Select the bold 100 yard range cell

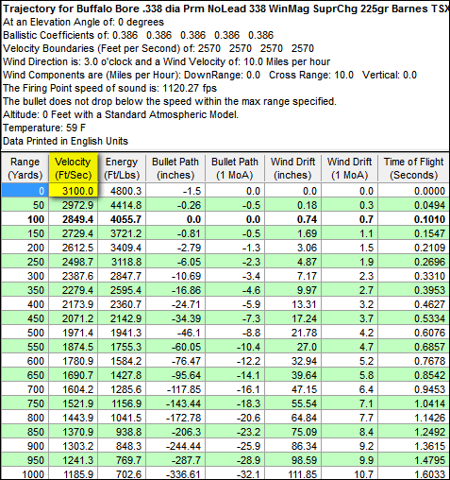tap(25, 219)
